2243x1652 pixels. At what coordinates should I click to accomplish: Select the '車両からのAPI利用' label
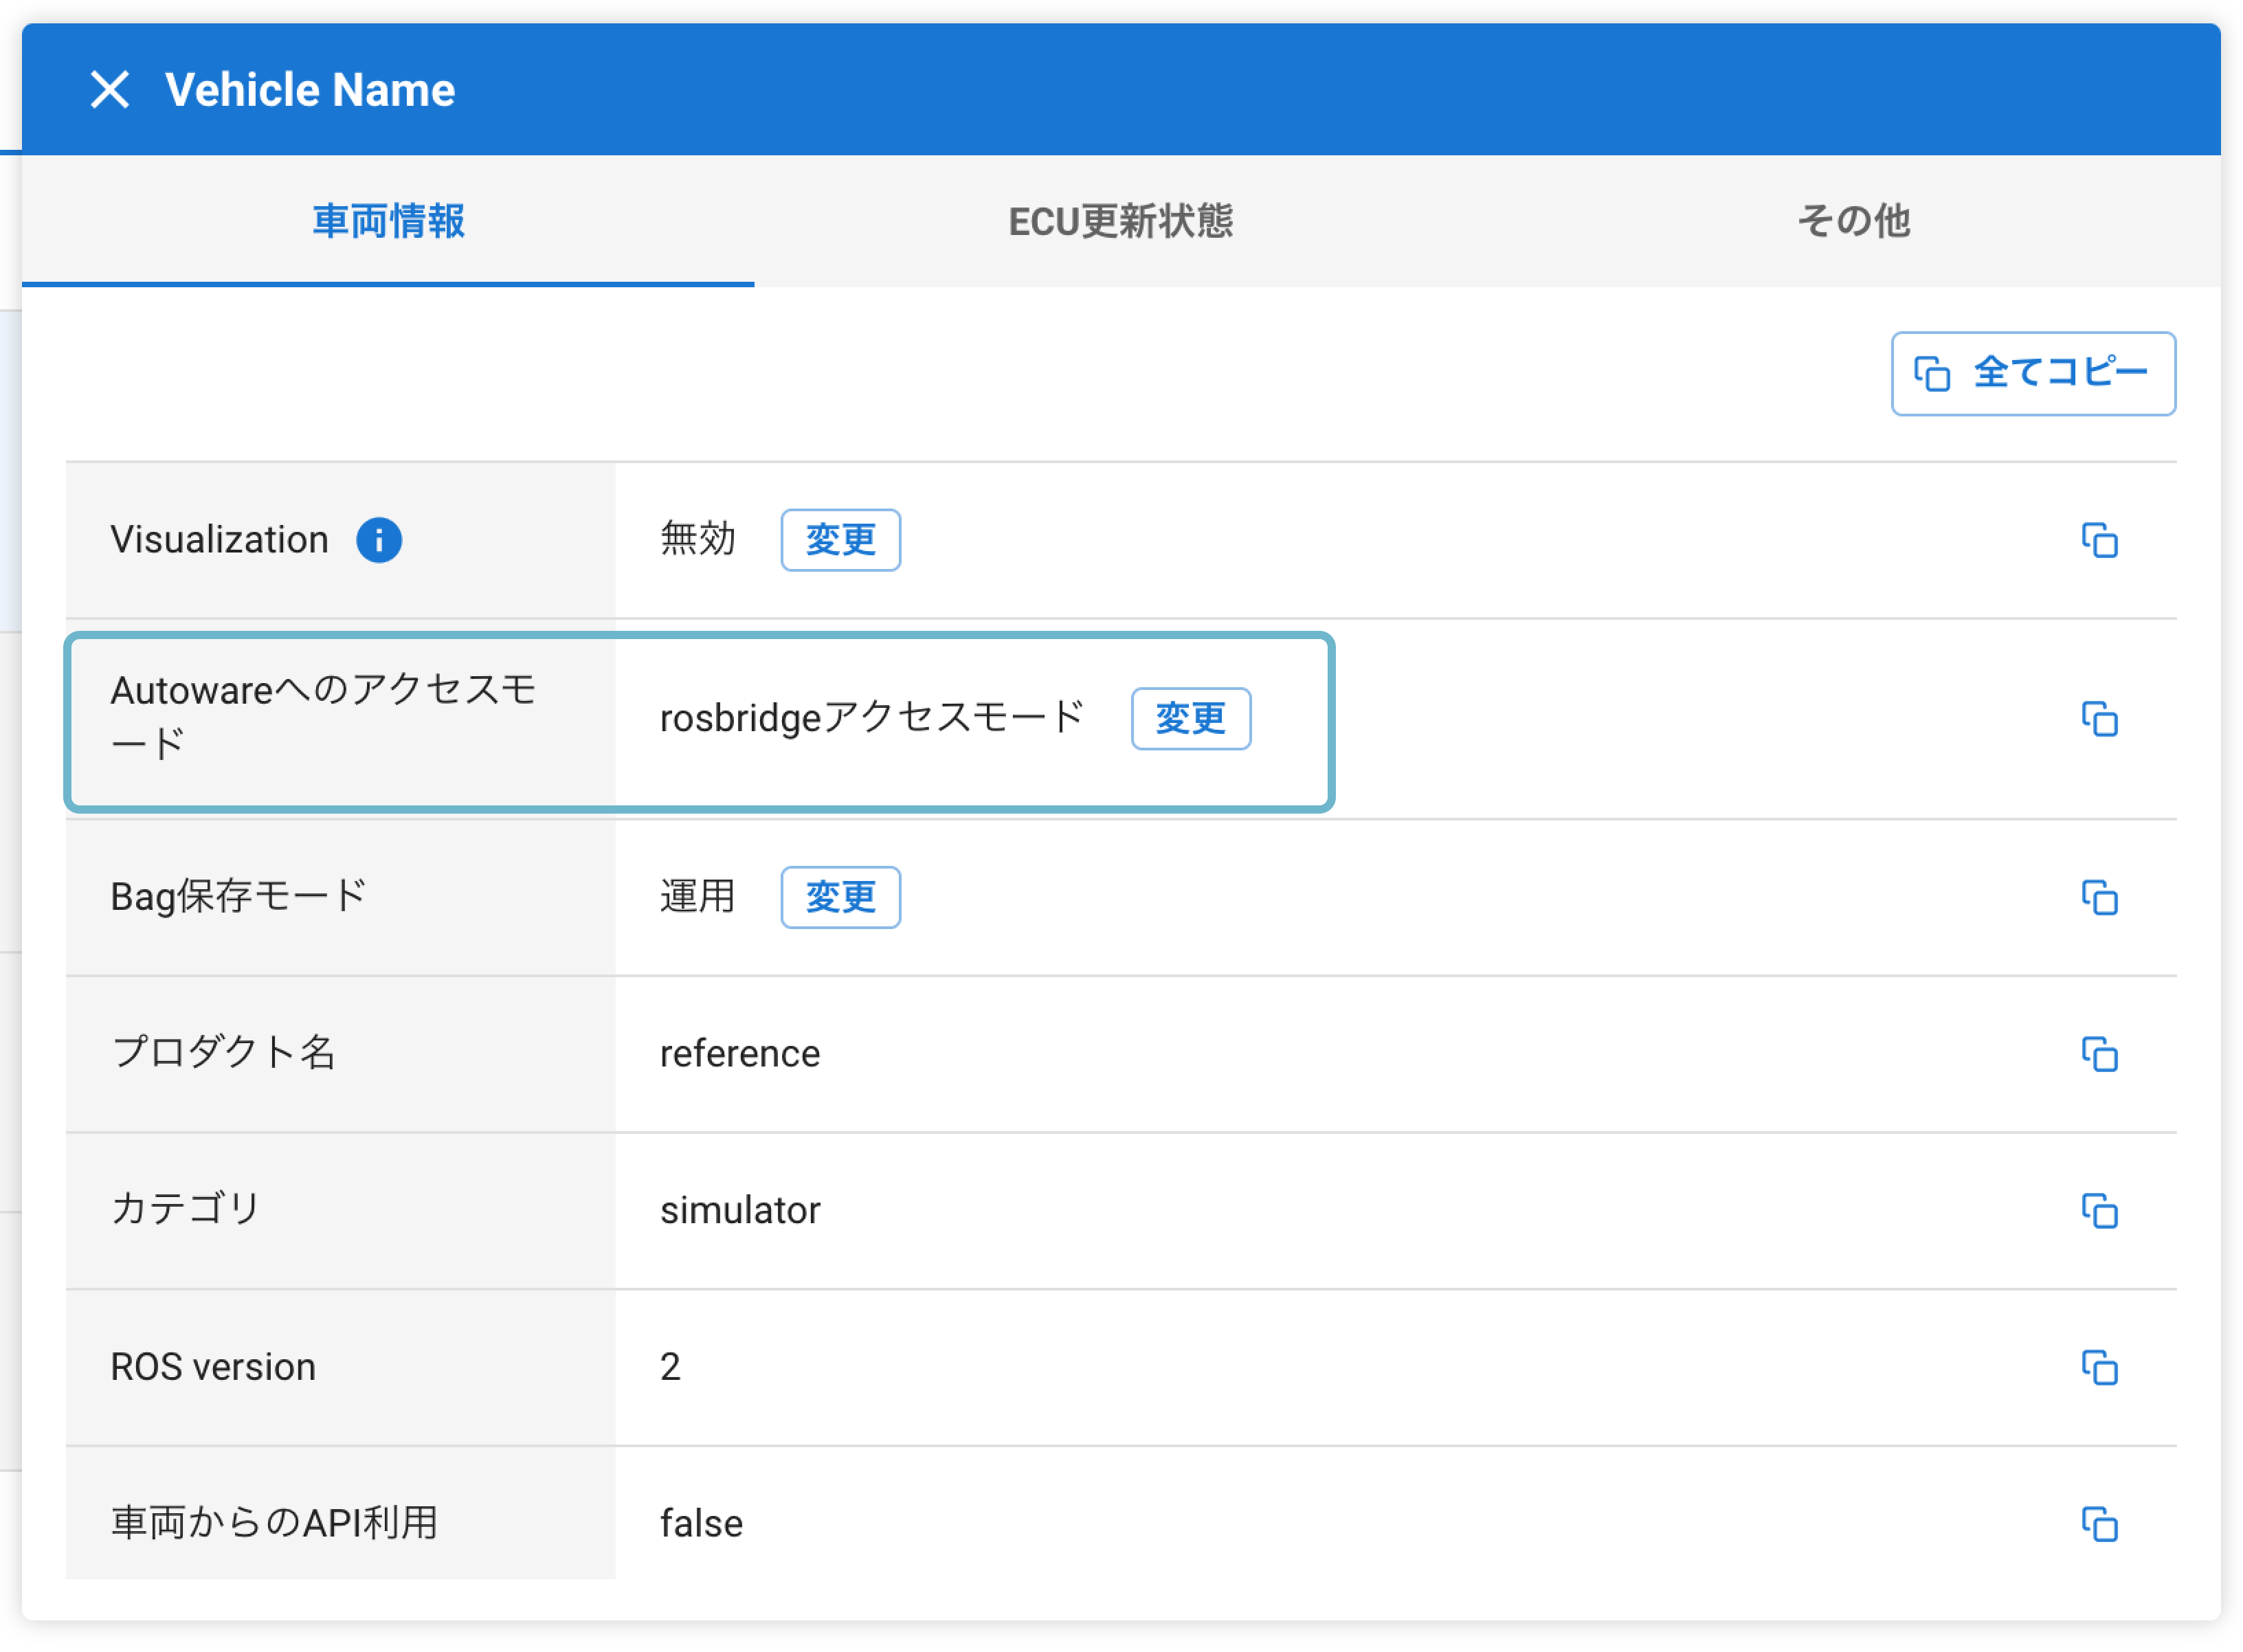(274, 1523)
